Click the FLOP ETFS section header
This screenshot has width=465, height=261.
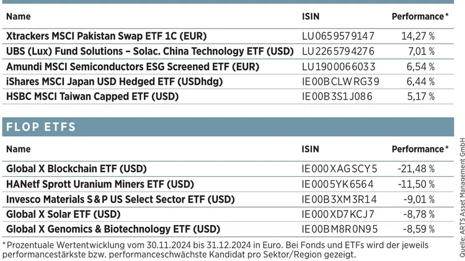[x=40, y=127]
